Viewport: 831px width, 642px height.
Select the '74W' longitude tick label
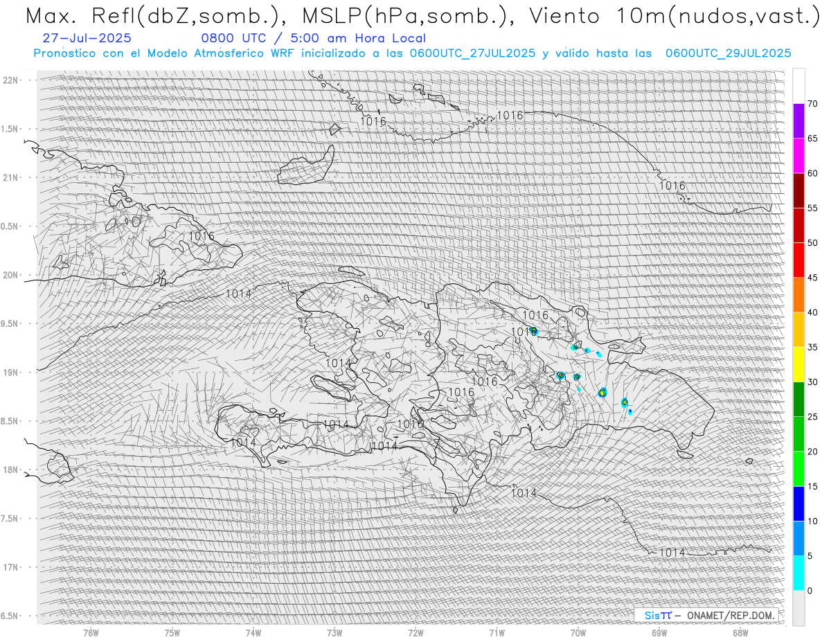click(x=253, y=632)
